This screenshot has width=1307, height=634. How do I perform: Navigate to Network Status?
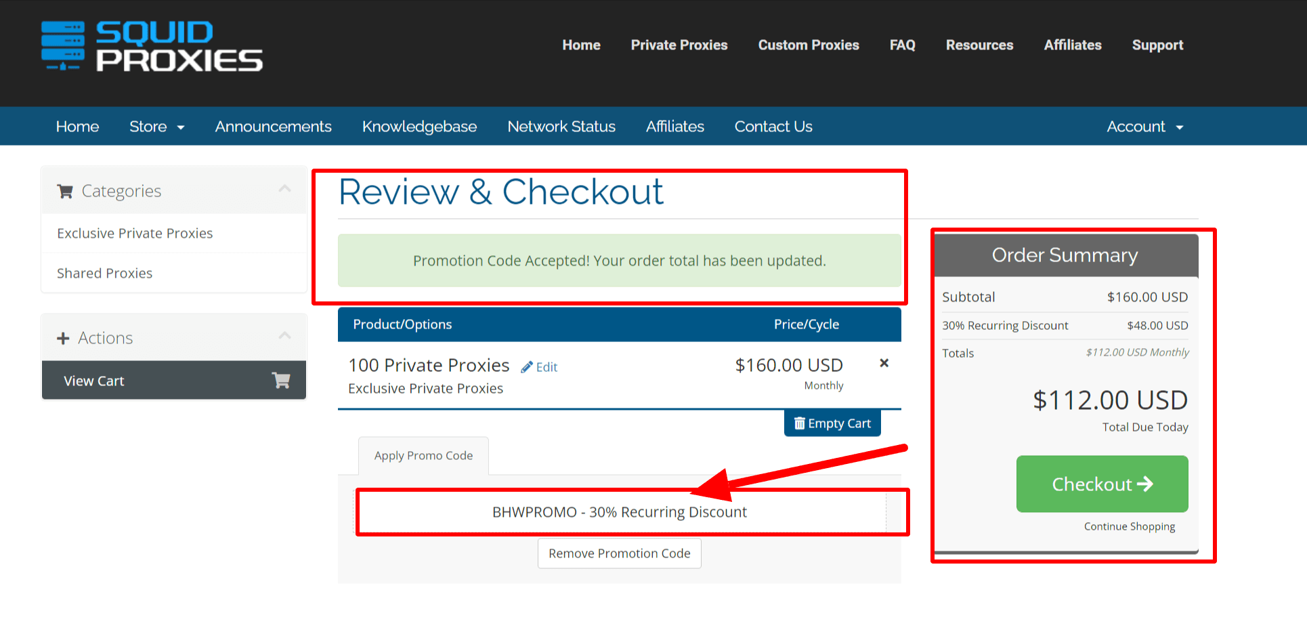click(561, 126)
